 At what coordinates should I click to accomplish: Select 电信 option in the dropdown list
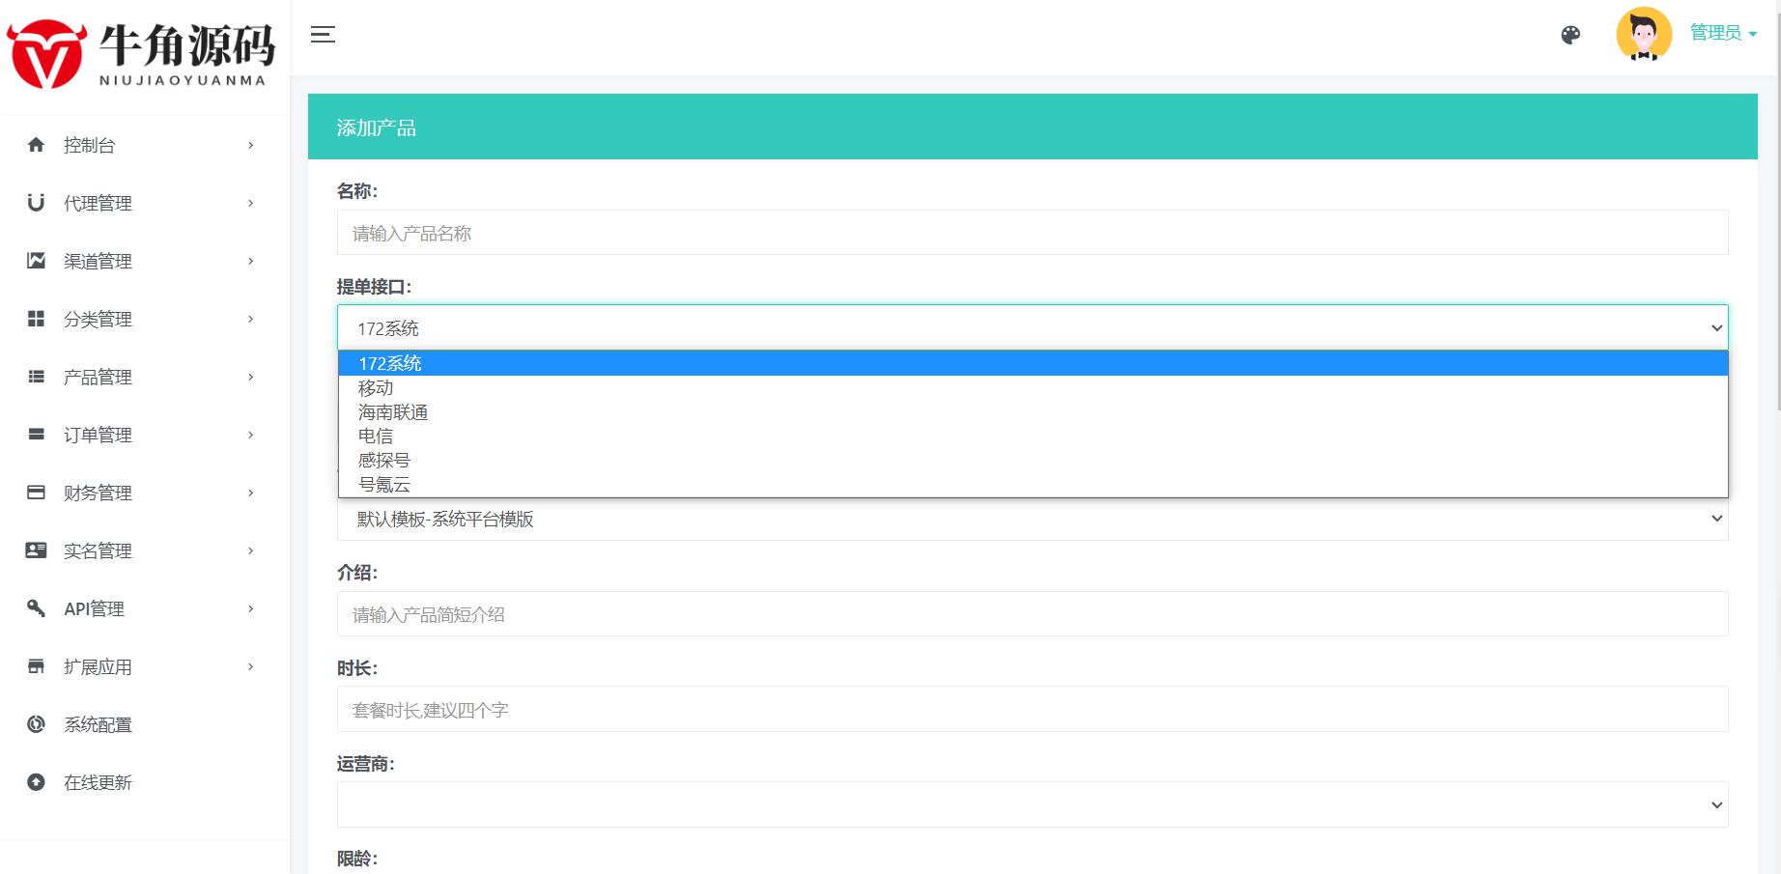click(x=1032, y=436)
